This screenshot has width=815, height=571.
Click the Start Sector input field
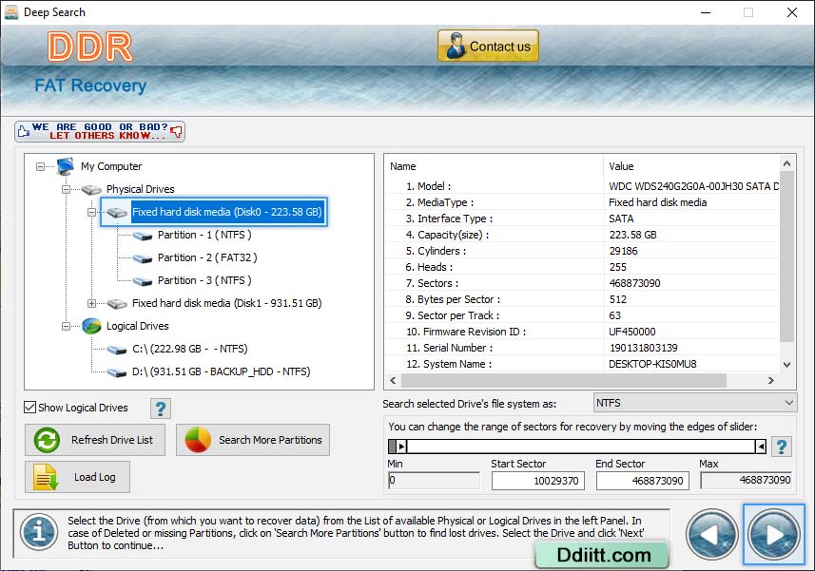(x=538, y=481)
